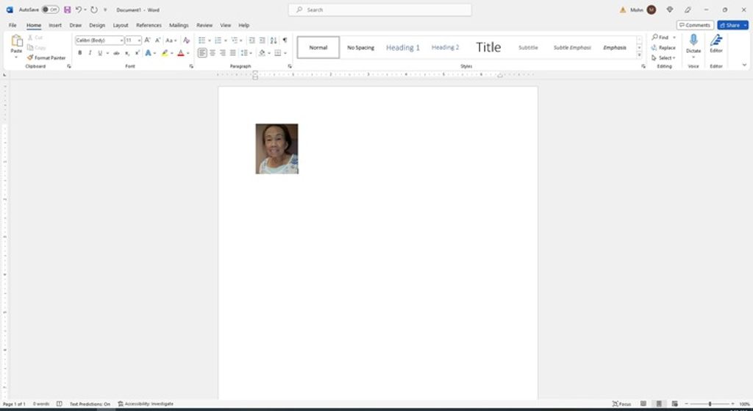753x411 pixels.
Task: Switch to Web Layout view in status bar
Action: (x=675, y=404)
